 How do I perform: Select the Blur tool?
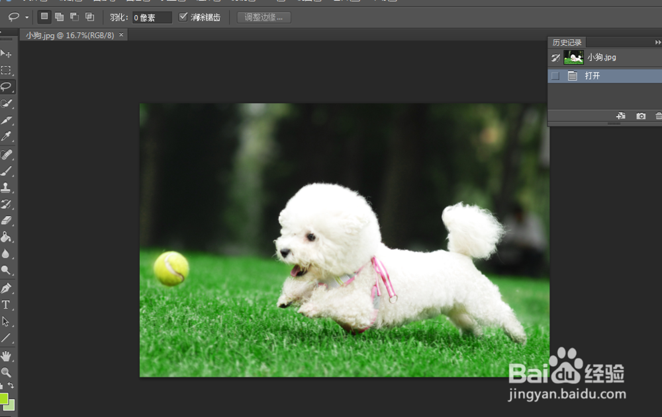7,254
